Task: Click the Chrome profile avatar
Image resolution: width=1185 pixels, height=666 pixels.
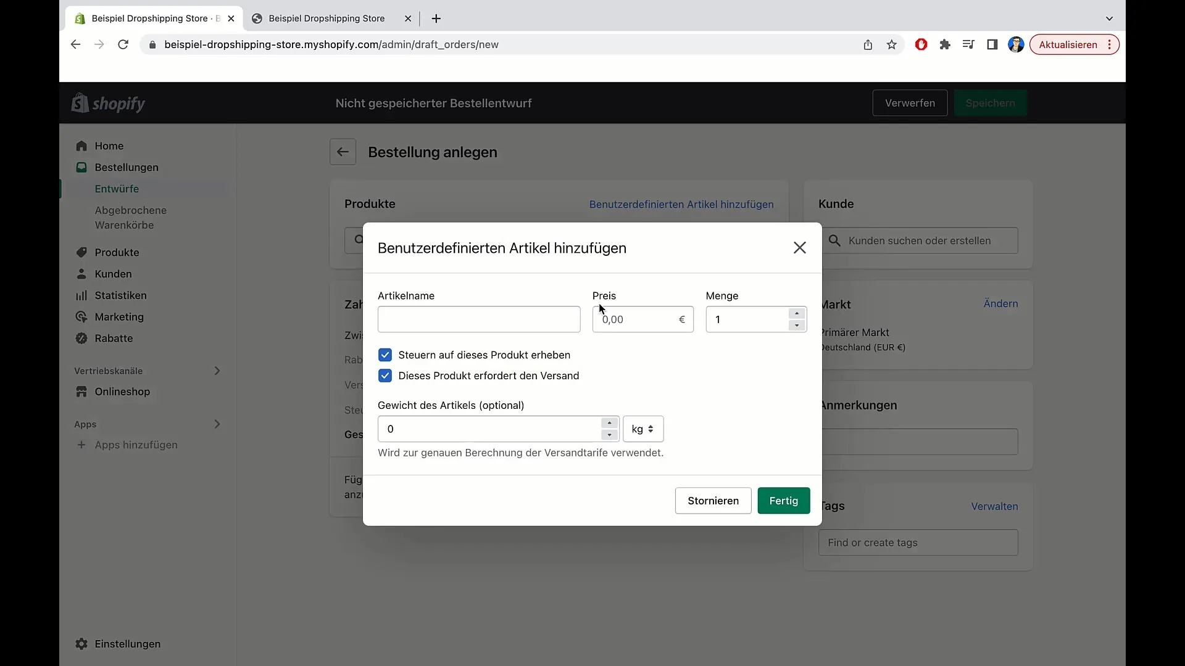Action: tap(1016, 44)
